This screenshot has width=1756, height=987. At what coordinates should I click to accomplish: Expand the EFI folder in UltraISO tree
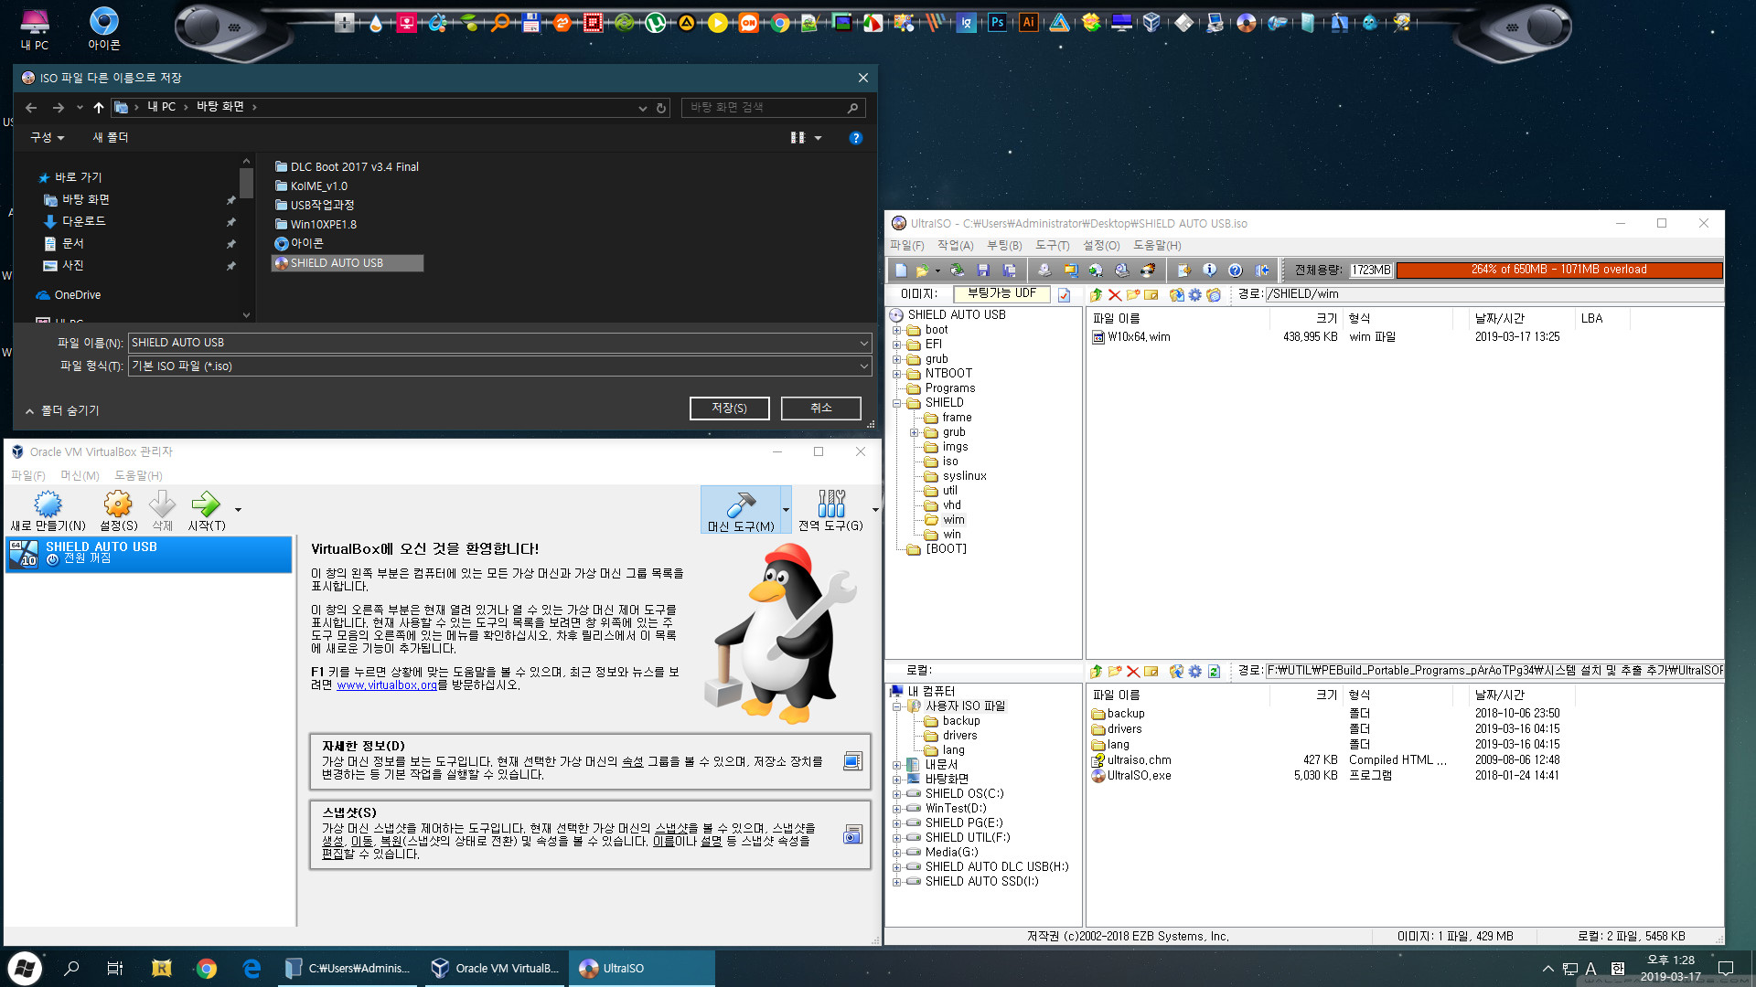point(897,345)
